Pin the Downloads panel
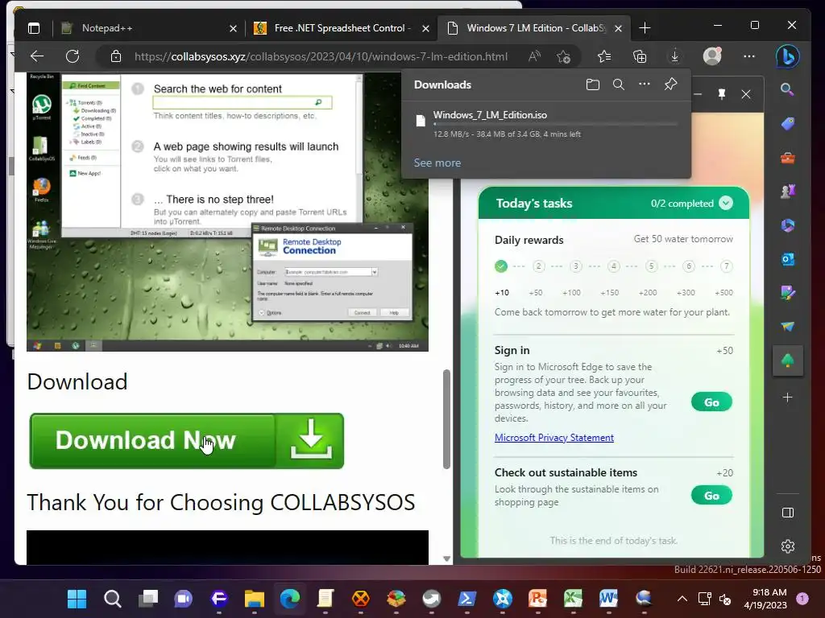 click(670, 84)
